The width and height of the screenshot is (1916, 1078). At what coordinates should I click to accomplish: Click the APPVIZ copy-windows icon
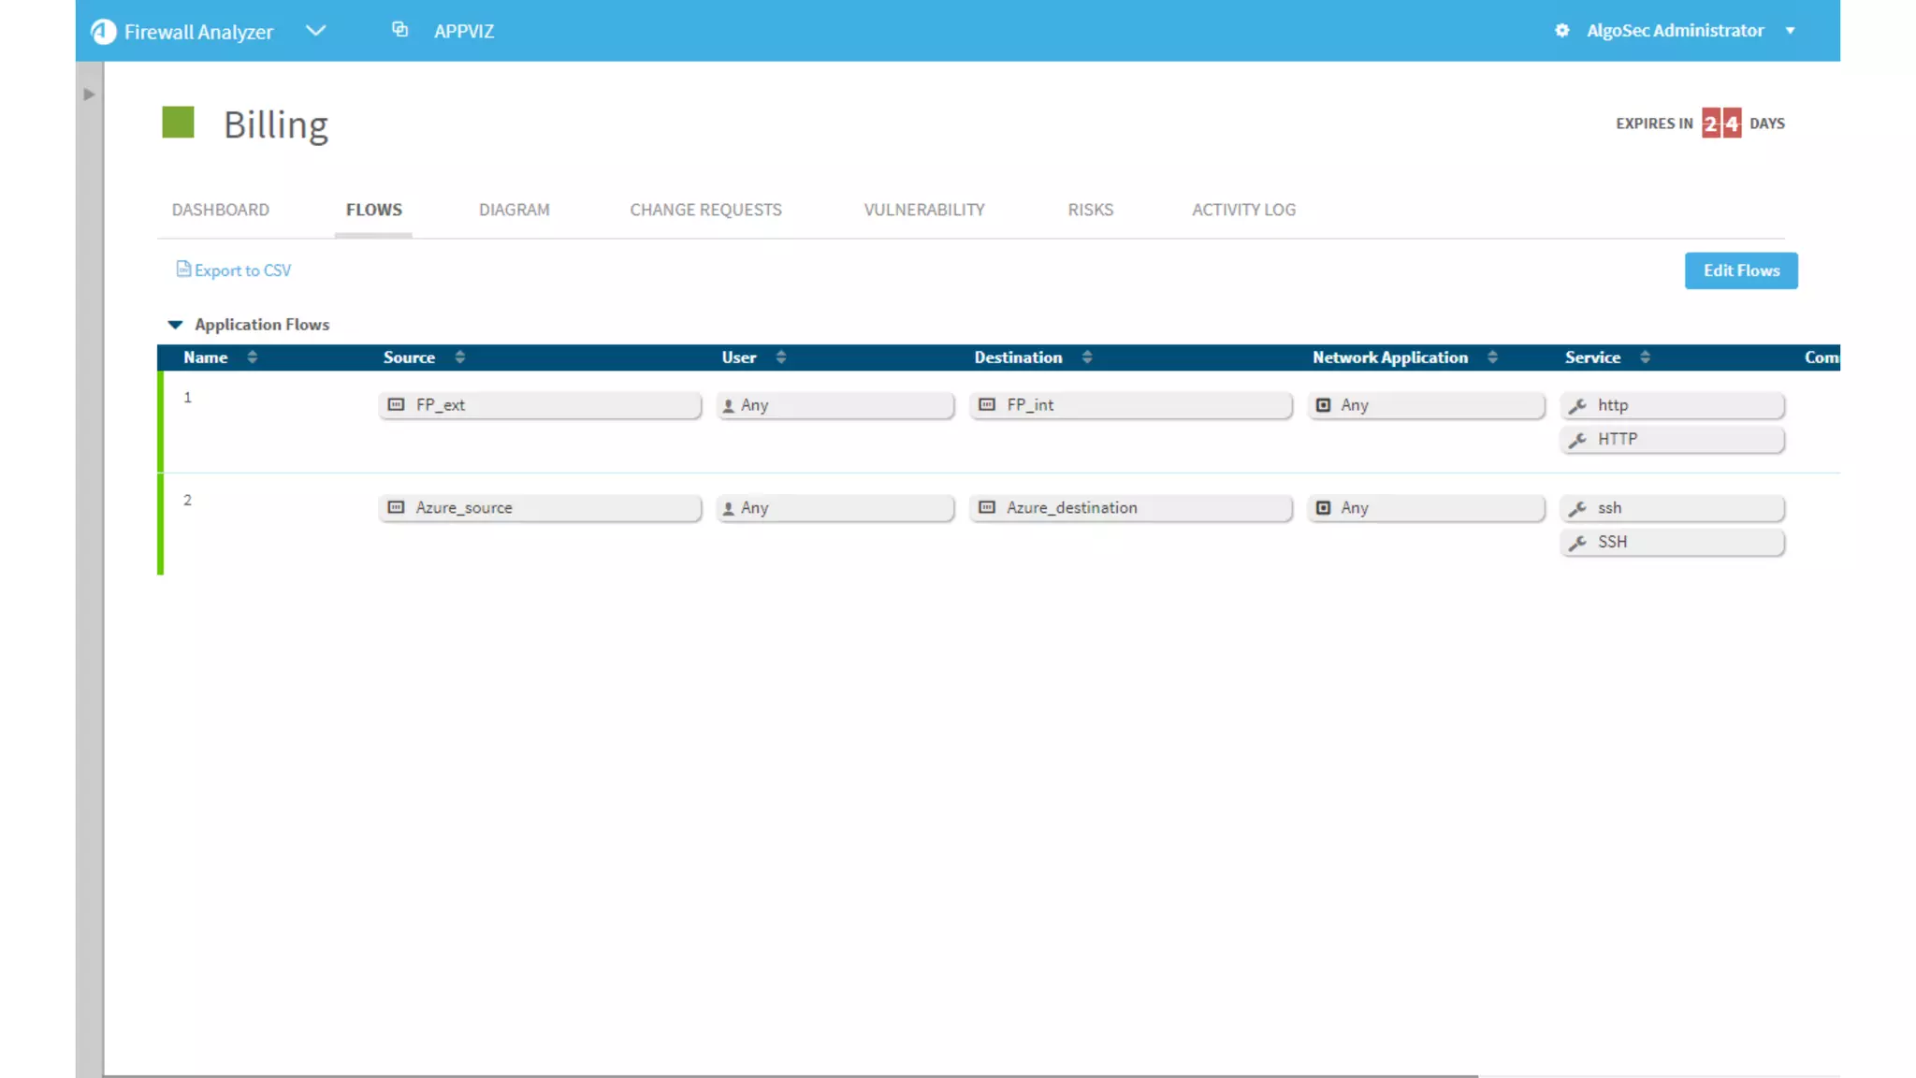click(399, 30)
